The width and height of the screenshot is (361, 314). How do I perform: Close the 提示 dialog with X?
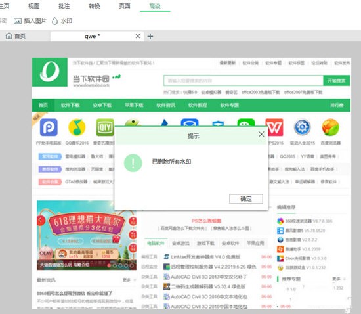point(261,134)
